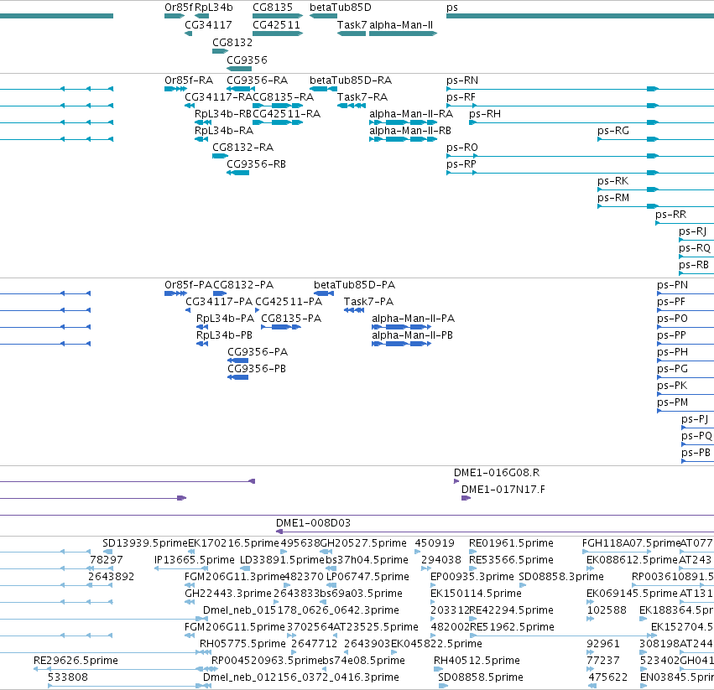The height and width of the screenshot is (690, 714).
Task: Click the CG8132 gene label in gene track
Action: (x=232, y=42)
